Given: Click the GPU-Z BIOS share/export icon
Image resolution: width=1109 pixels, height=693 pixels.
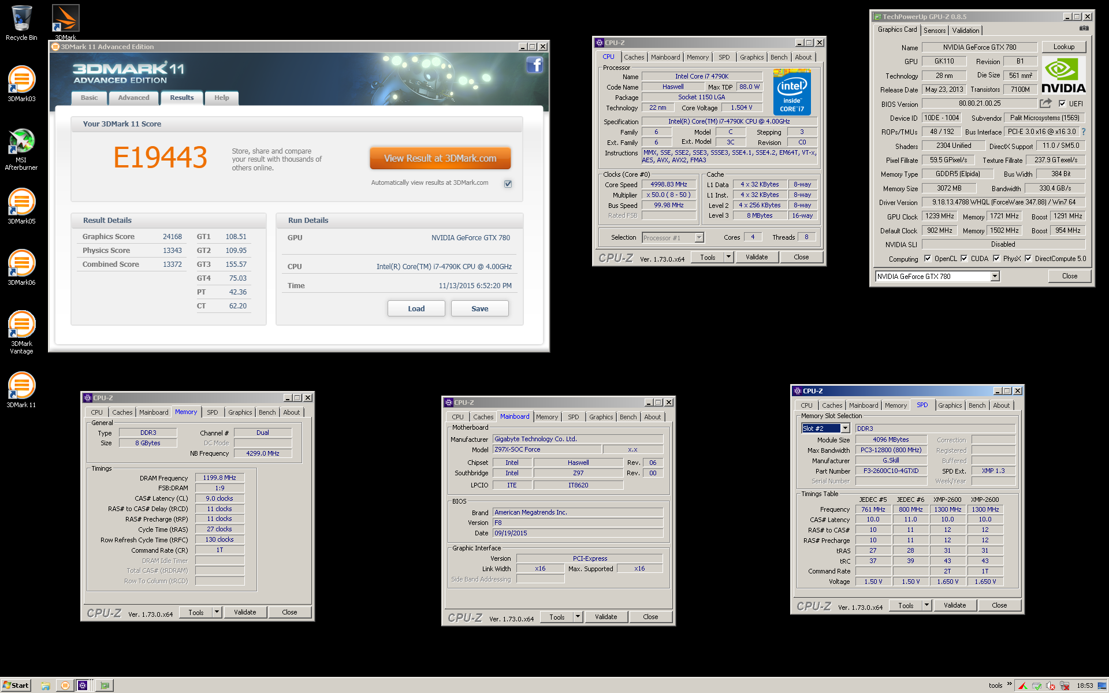Looking at the screenshot, I should [1045, 103].
